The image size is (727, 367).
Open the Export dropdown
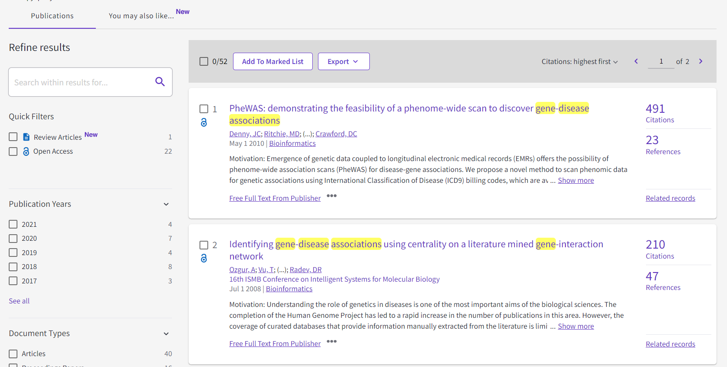(344, 61)
